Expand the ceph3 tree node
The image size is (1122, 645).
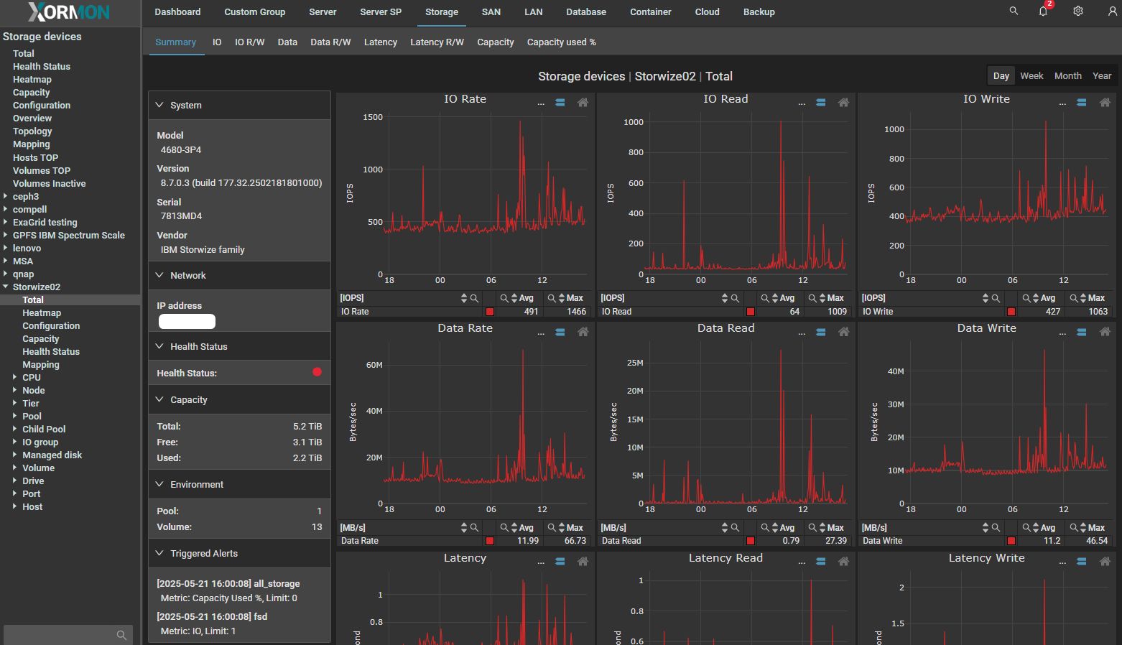tap(6, 196)
